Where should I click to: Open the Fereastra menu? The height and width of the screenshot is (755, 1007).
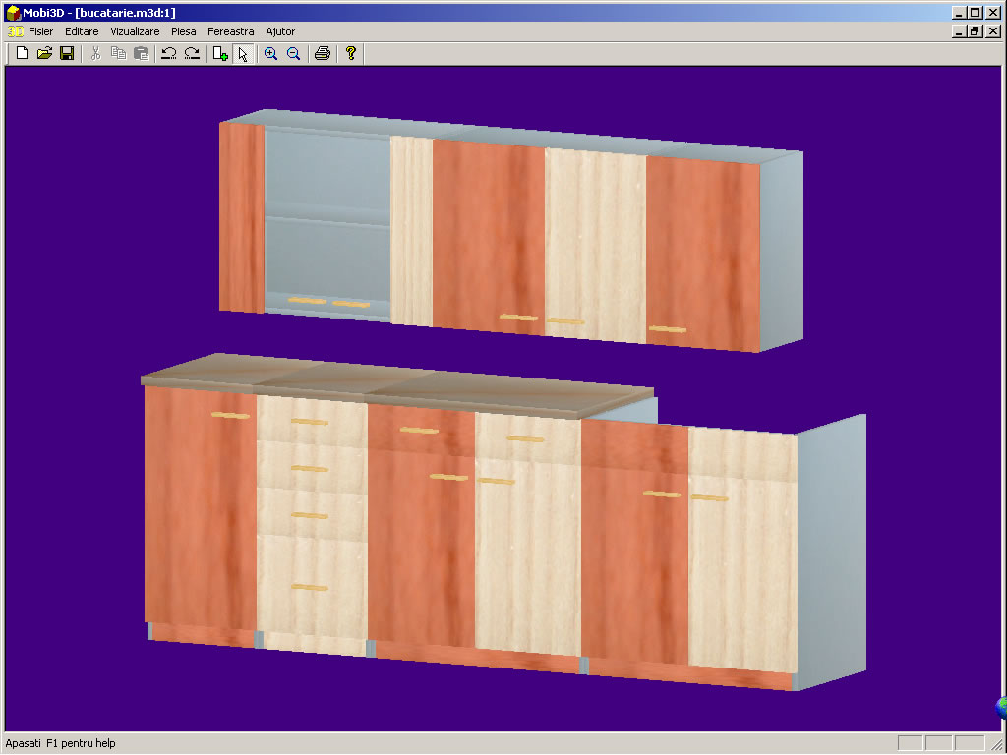(230, 31)
